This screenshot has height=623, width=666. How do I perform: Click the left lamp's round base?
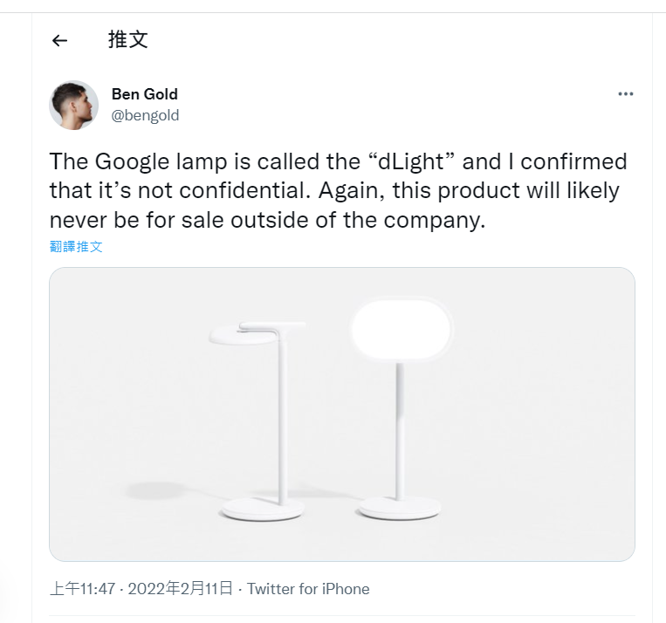264,509
